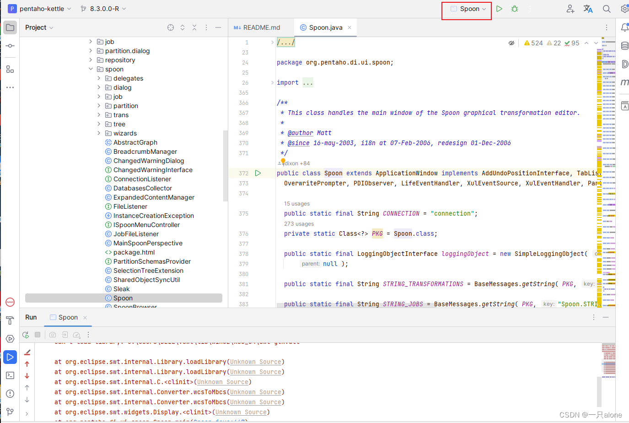Open Run panel options menu
This screenshot has width=629, height=423.
594,317
